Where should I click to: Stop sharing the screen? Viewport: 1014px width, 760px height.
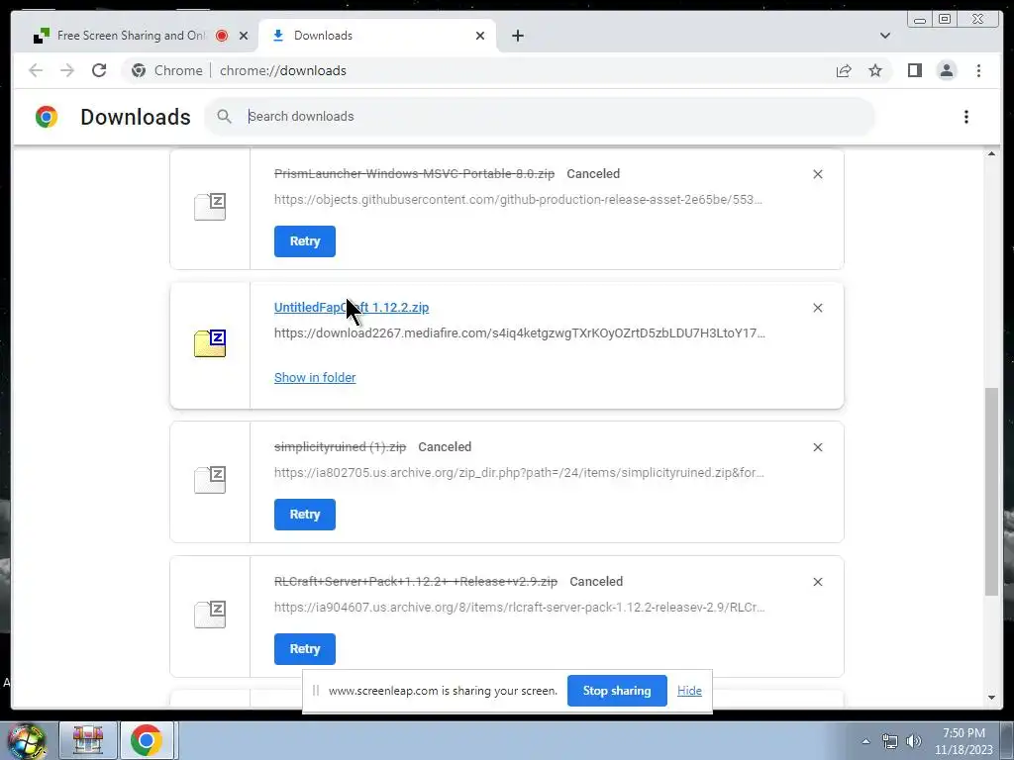pyautogui.click(x=617, y=691)
